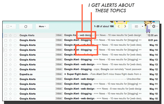Check the May 14 blogging alert row
Screen dimensions: 164x104
tap(6, 50)
